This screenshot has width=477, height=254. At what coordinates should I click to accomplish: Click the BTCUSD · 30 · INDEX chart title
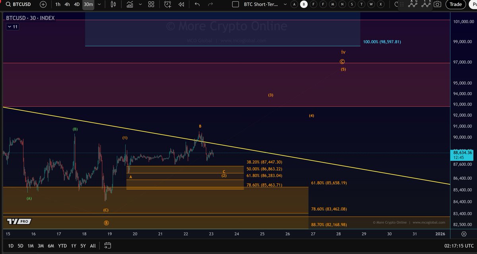tap(30, 18)
